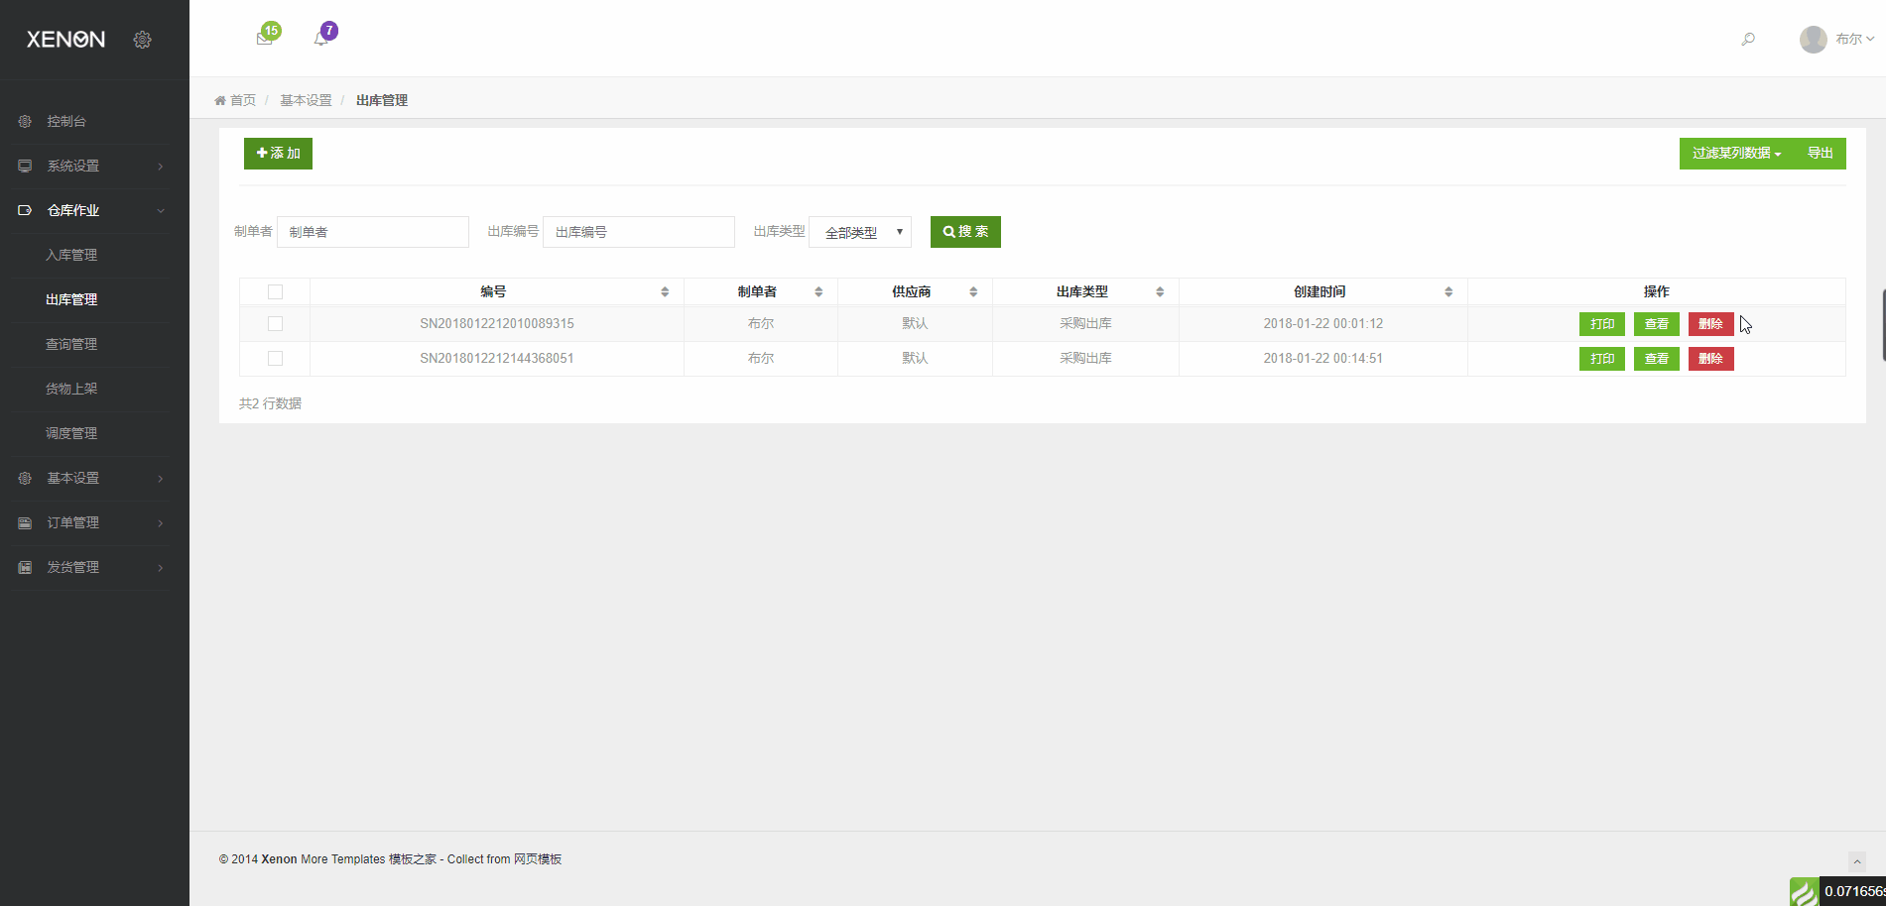Click scroll-to-top arrow in footer
Viewport: 1886px width, 906px height.
1857,861
